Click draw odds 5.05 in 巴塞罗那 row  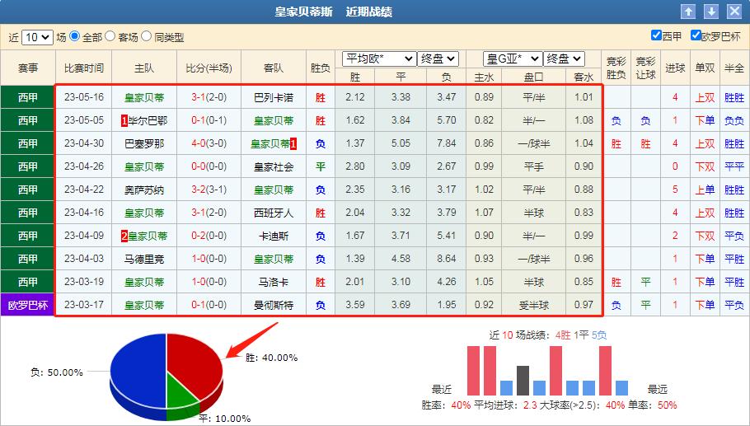(x=401, y=143)
